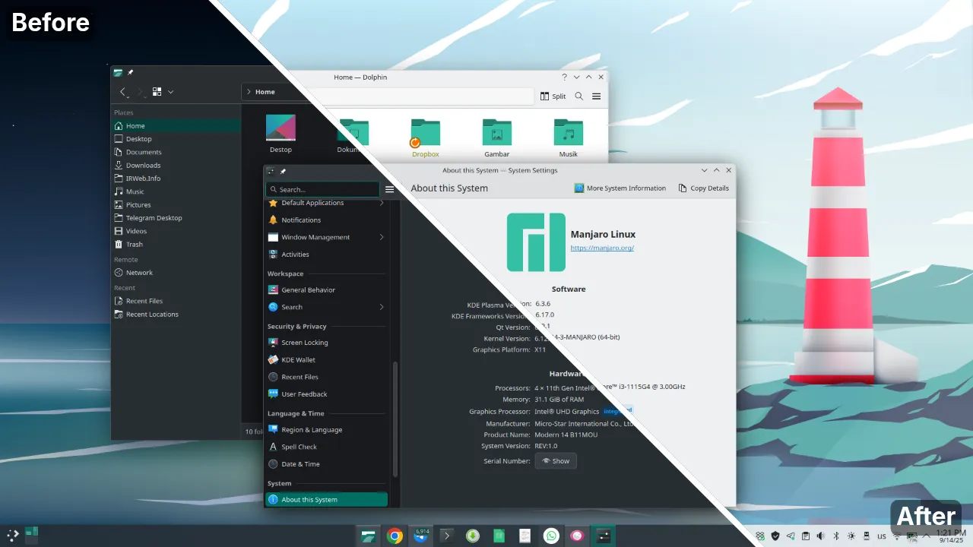Select Notifications in settings sidebar
Viewport: 973px width, 547px height.
point(301,220)
